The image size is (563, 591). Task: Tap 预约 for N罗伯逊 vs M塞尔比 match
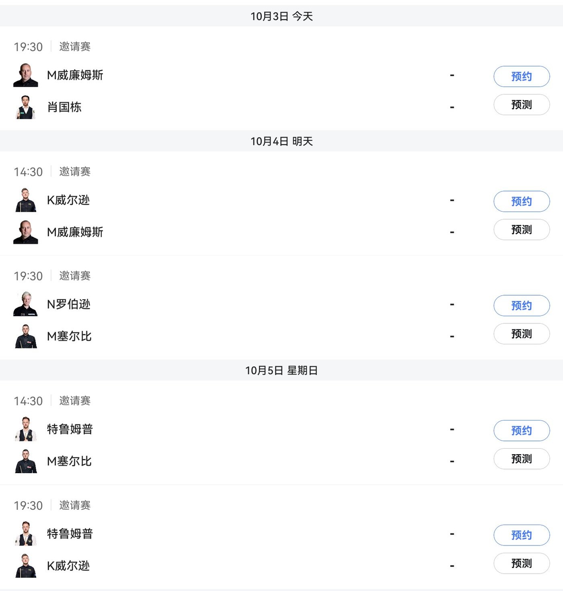(521, 305)
